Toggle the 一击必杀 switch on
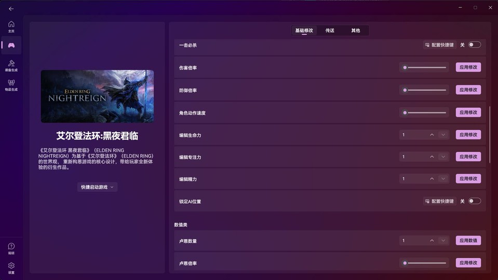 [474, 45]
